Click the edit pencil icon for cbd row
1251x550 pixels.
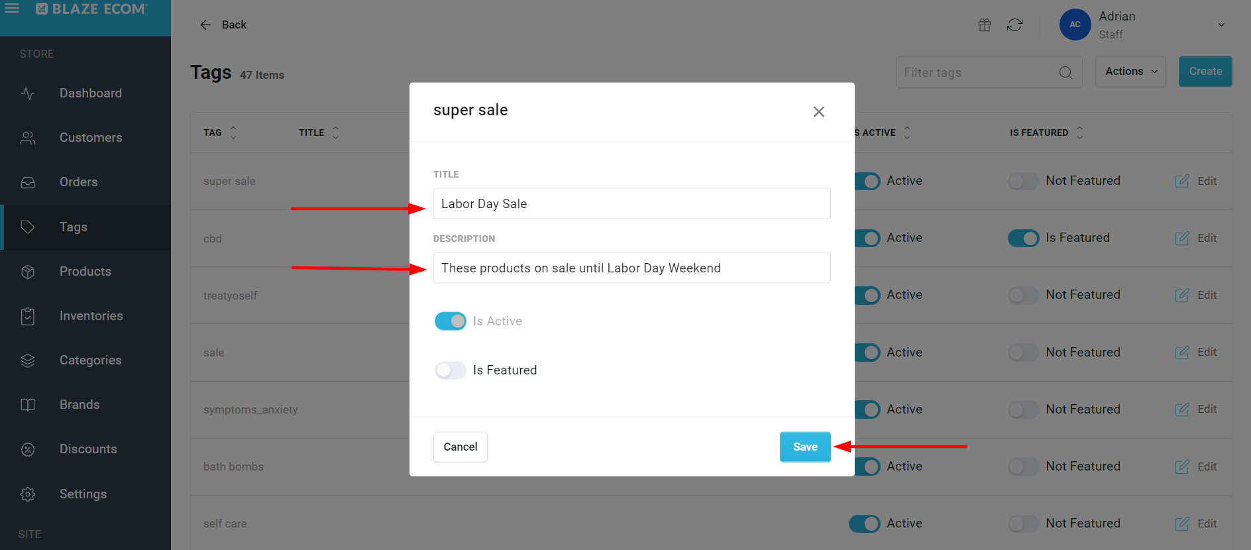pos(1182,238)
